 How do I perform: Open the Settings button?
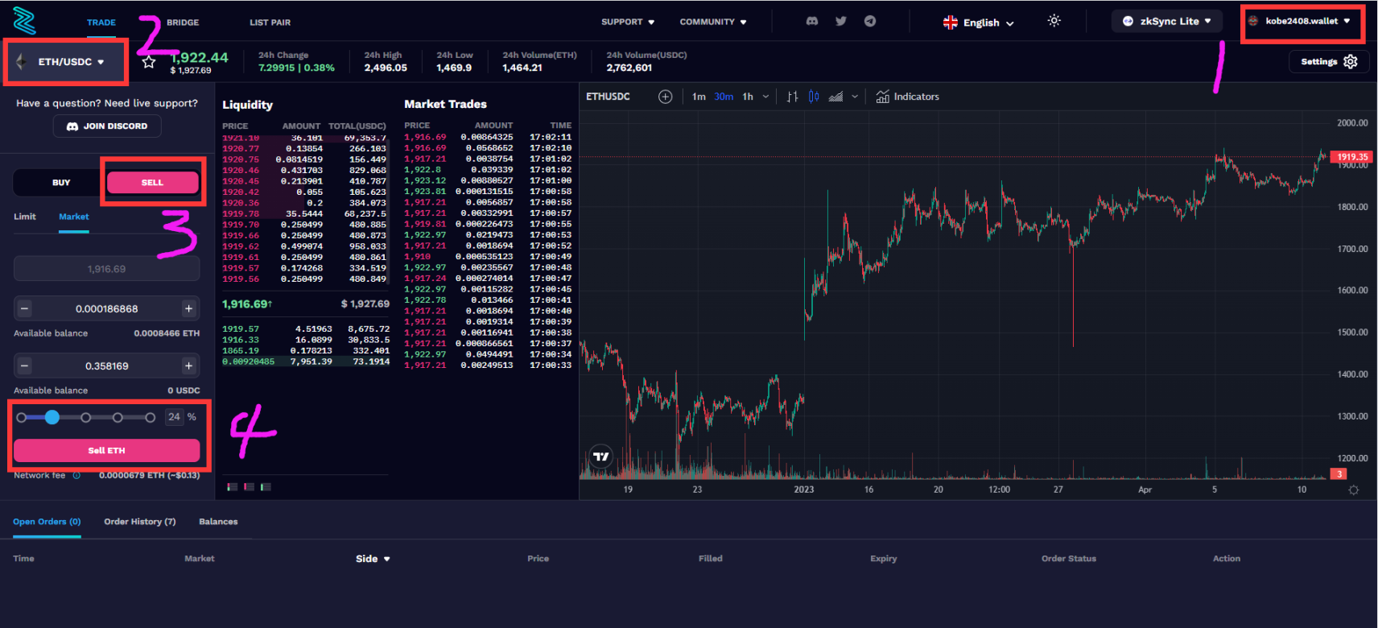pos(1329,62)
